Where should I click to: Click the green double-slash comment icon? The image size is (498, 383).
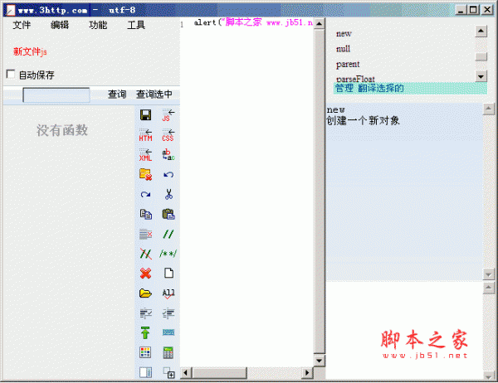coord(168,234)
